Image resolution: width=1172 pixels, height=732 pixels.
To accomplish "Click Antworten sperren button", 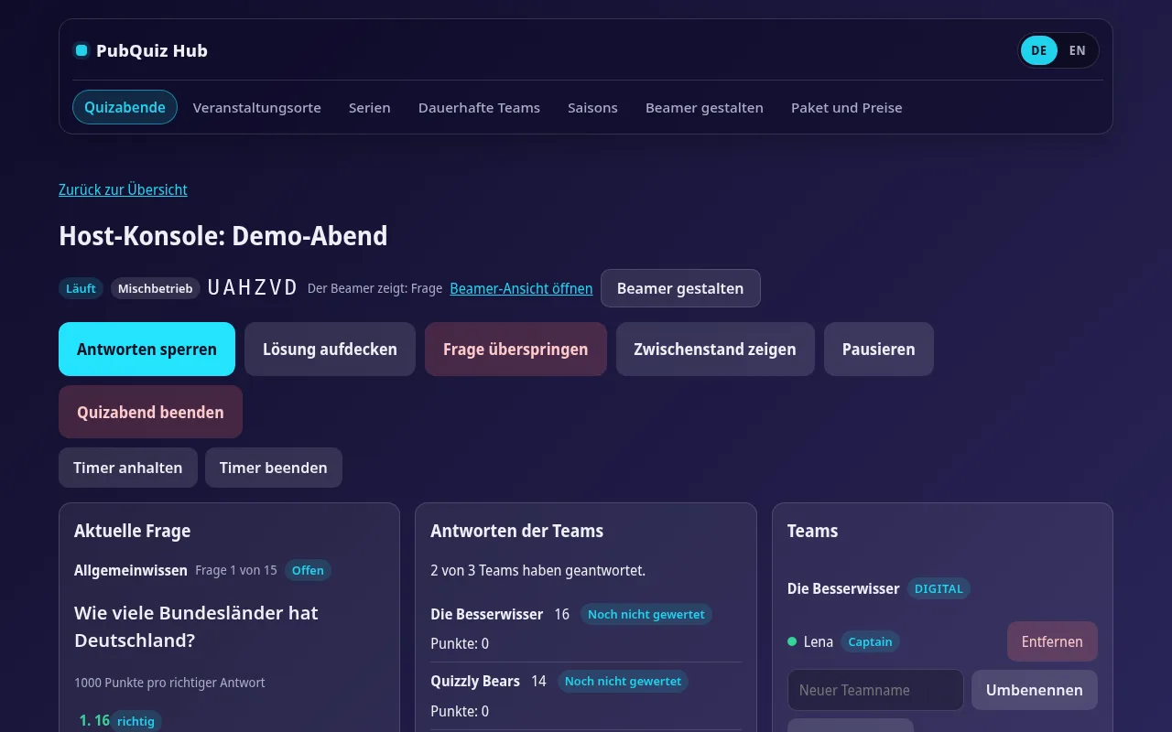I will pyautogui.click(x=146, y=349).
